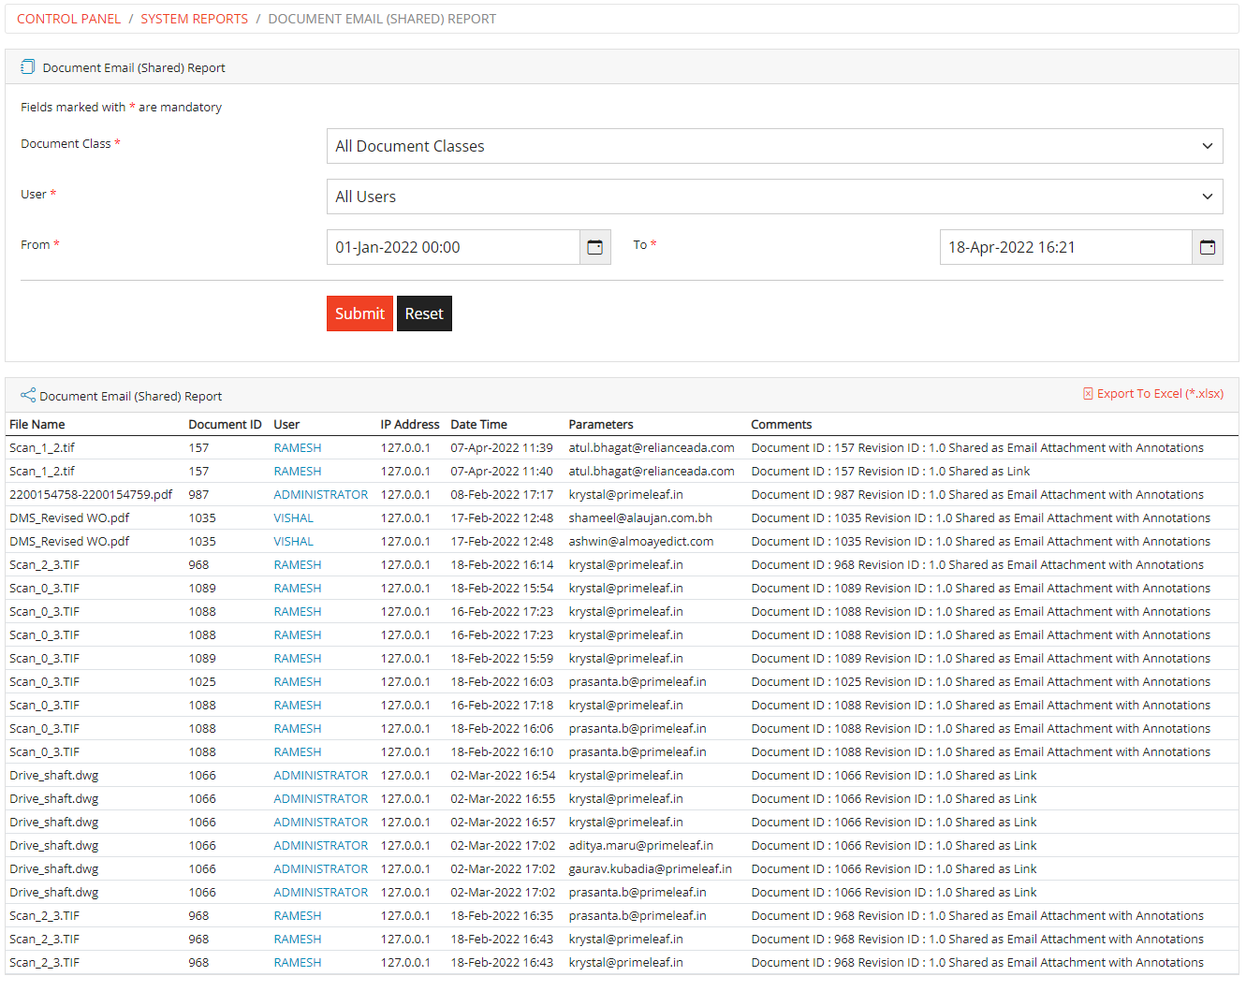Viewport: 1246px width, 991px height.
Task: Submit the report filter form
Action: tap(359, 313)
